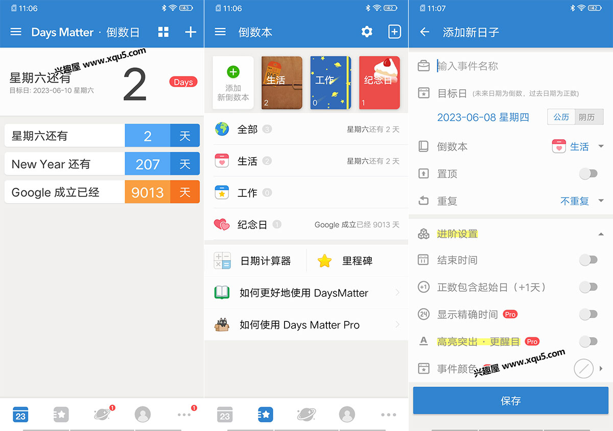Tap cat-in-box icon for Days Matter Pro guide

point(222,324)
